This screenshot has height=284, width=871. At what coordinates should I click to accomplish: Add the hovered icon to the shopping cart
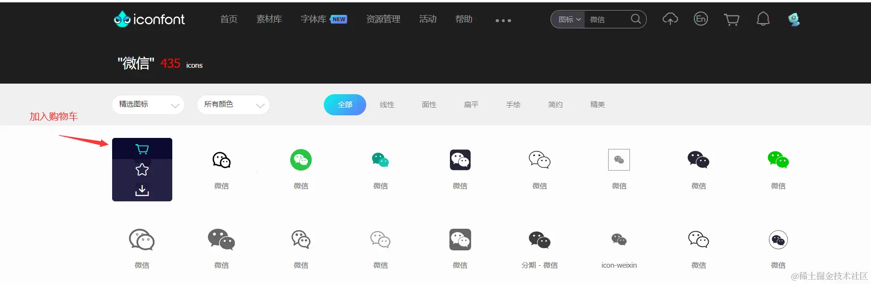tap(142, 149)
